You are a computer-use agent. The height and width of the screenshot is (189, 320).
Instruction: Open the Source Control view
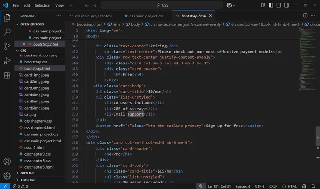(7, 46)
